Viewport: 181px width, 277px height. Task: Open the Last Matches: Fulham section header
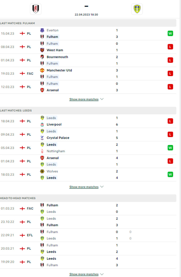click(88, 23)
